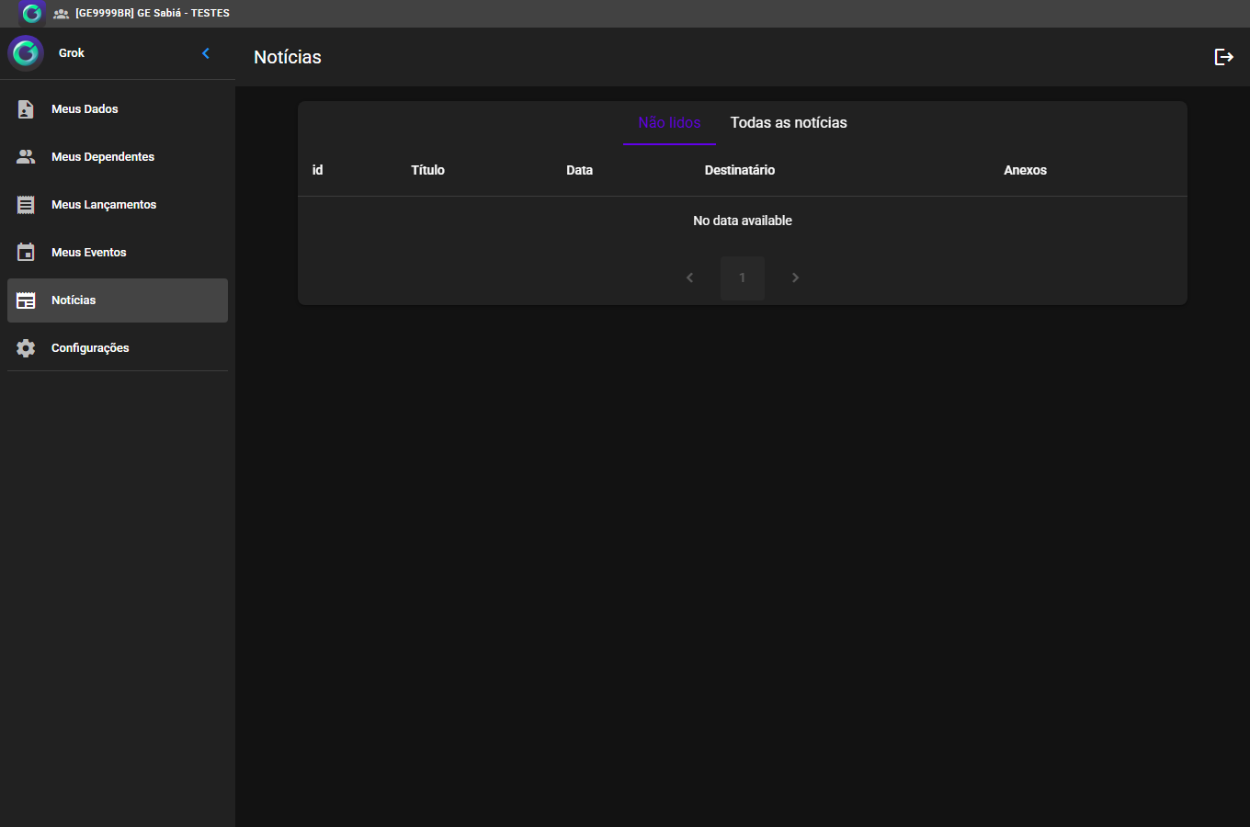1250x827 pixels.
Task: Click the Notícias newspaper icon in sidebar
Action: [x=26, y=300]
